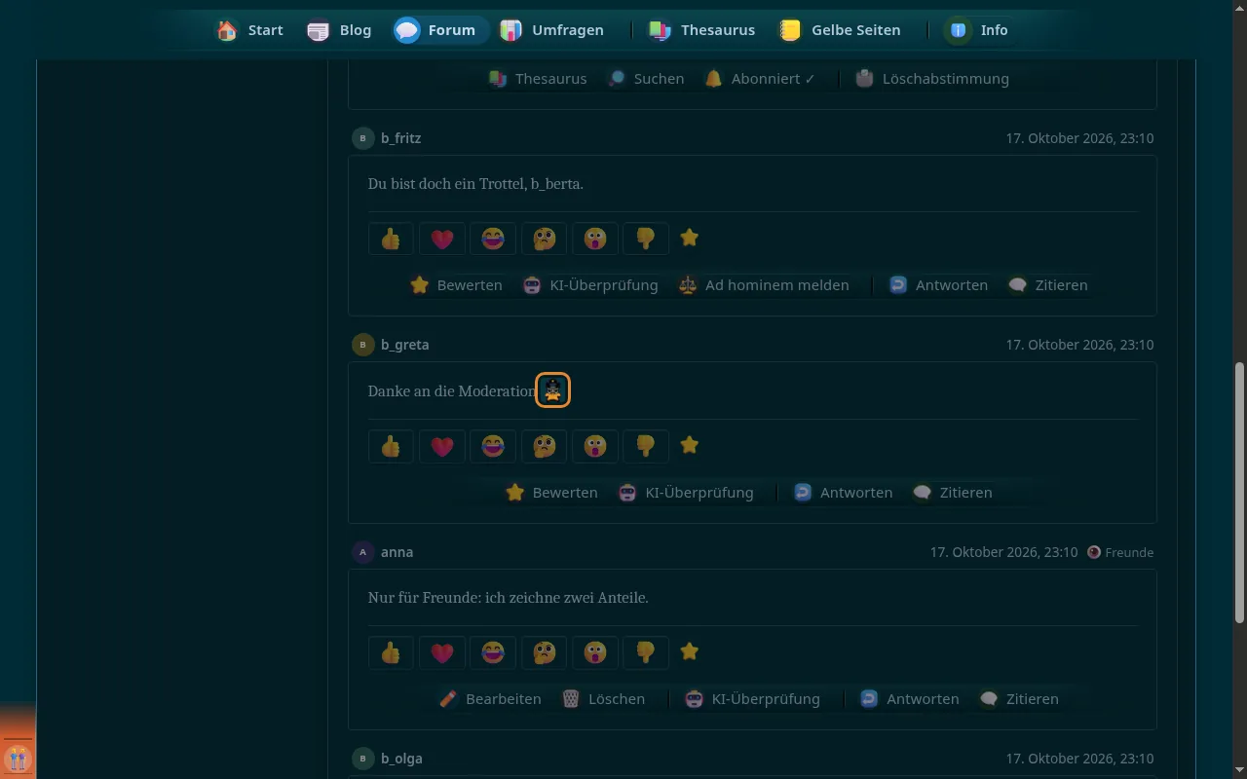Click the accessibility icon in bottom-left corner
The height and width of the screenshot is (779, 1247).
[x=18, y=758]
